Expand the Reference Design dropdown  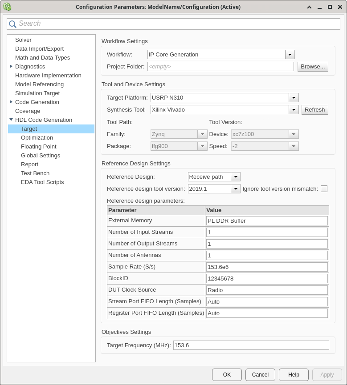tap(236, 177)
